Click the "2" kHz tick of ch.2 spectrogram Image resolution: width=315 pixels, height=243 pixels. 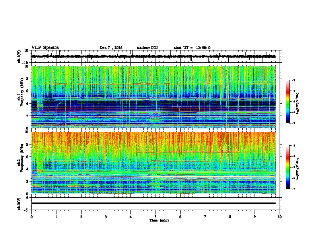click(28, 181)
